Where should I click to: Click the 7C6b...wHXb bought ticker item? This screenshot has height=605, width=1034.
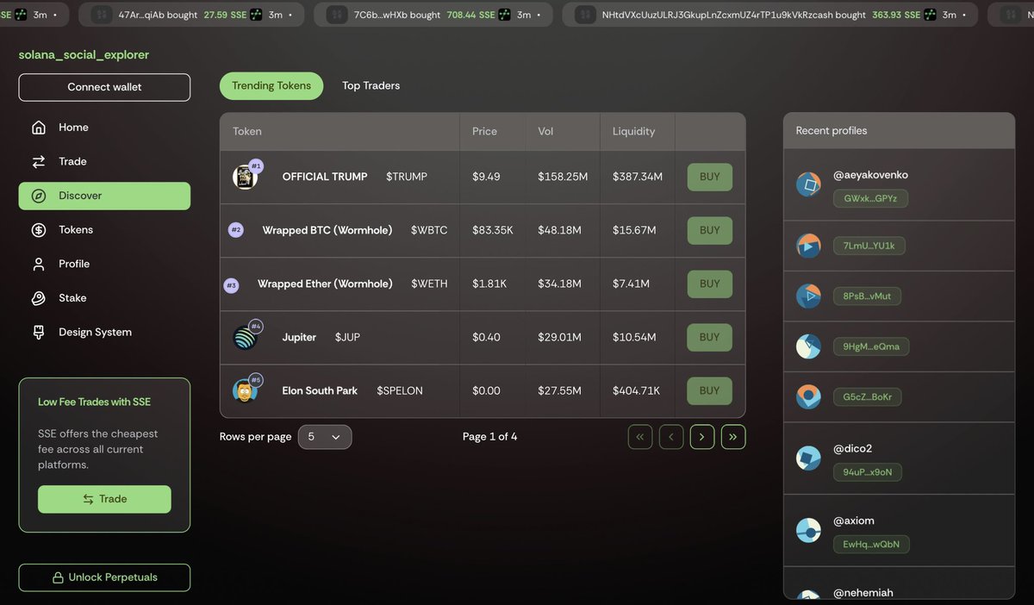(433, 15)
